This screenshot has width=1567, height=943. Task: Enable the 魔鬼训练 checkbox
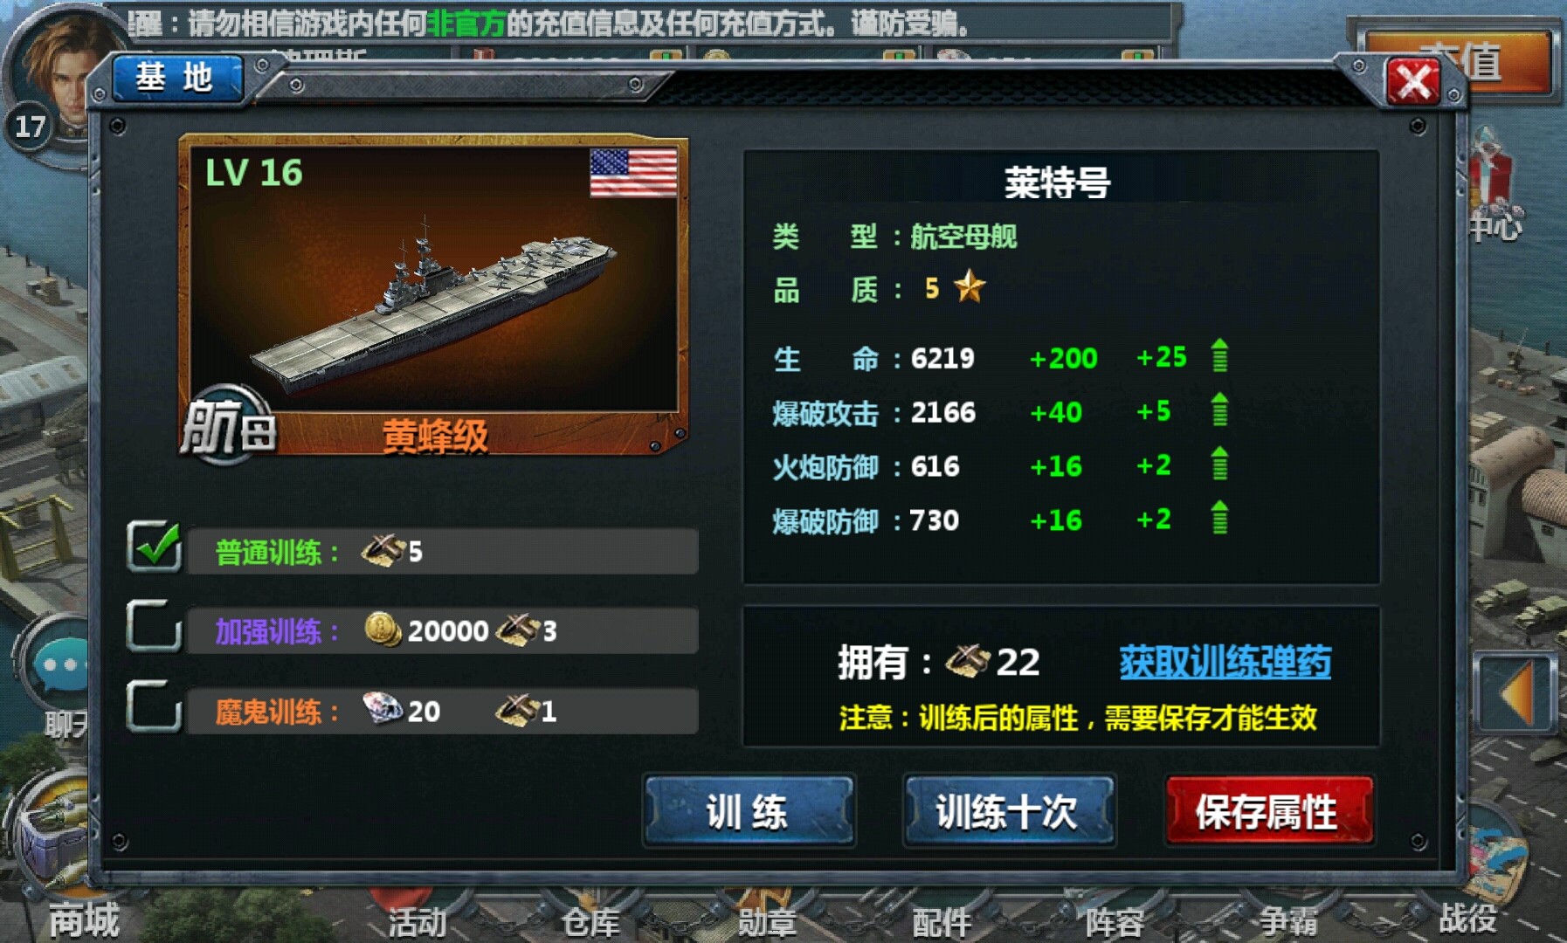(x=154, y=706)
